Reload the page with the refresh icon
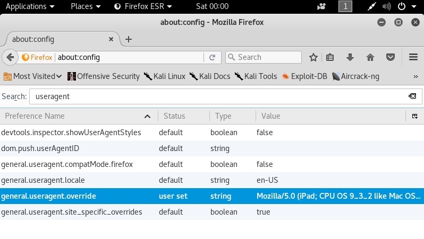The height and width of the screenshot is (239, 424). 213,57
